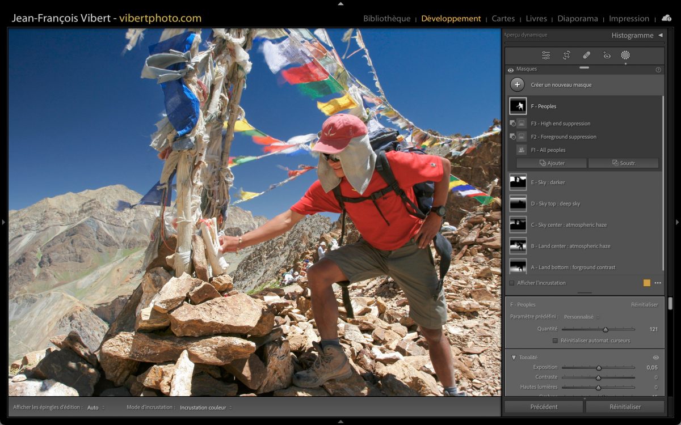
Task: Open the cloud sync status icon
Action: [667, 18]
